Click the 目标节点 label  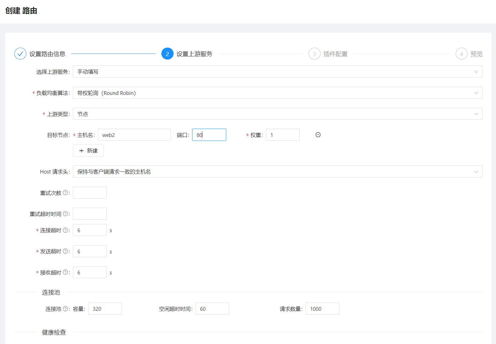pyautogui.click(x=58, y=135)
